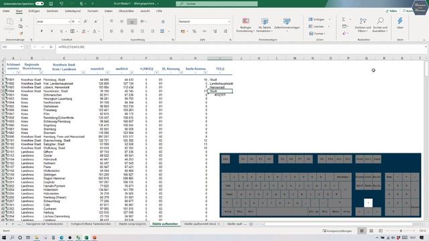Screen dimensions: 429x241
Task: Adjust the zoom slider in status bar
Action: click(401, 231)
